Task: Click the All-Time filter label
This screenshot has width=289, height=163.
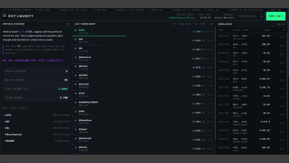Action: tap(200, 24)
